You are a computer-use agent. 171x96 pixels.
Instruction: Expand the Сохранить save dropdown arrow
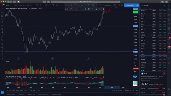pos(112,5)
